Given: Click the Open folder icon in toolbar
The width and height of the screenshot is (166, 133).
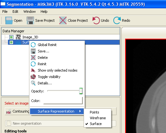Looking at the screenshot, I should point(9,20).
